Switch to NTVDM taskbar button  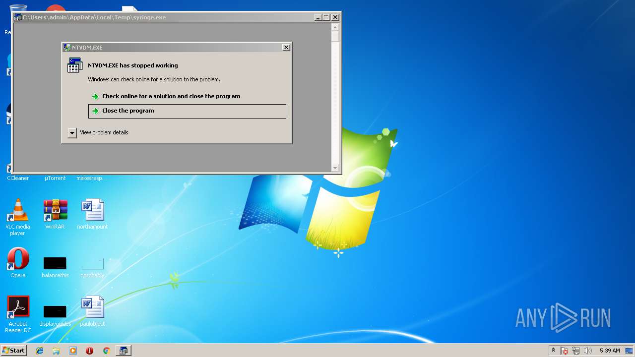[123, 351]
